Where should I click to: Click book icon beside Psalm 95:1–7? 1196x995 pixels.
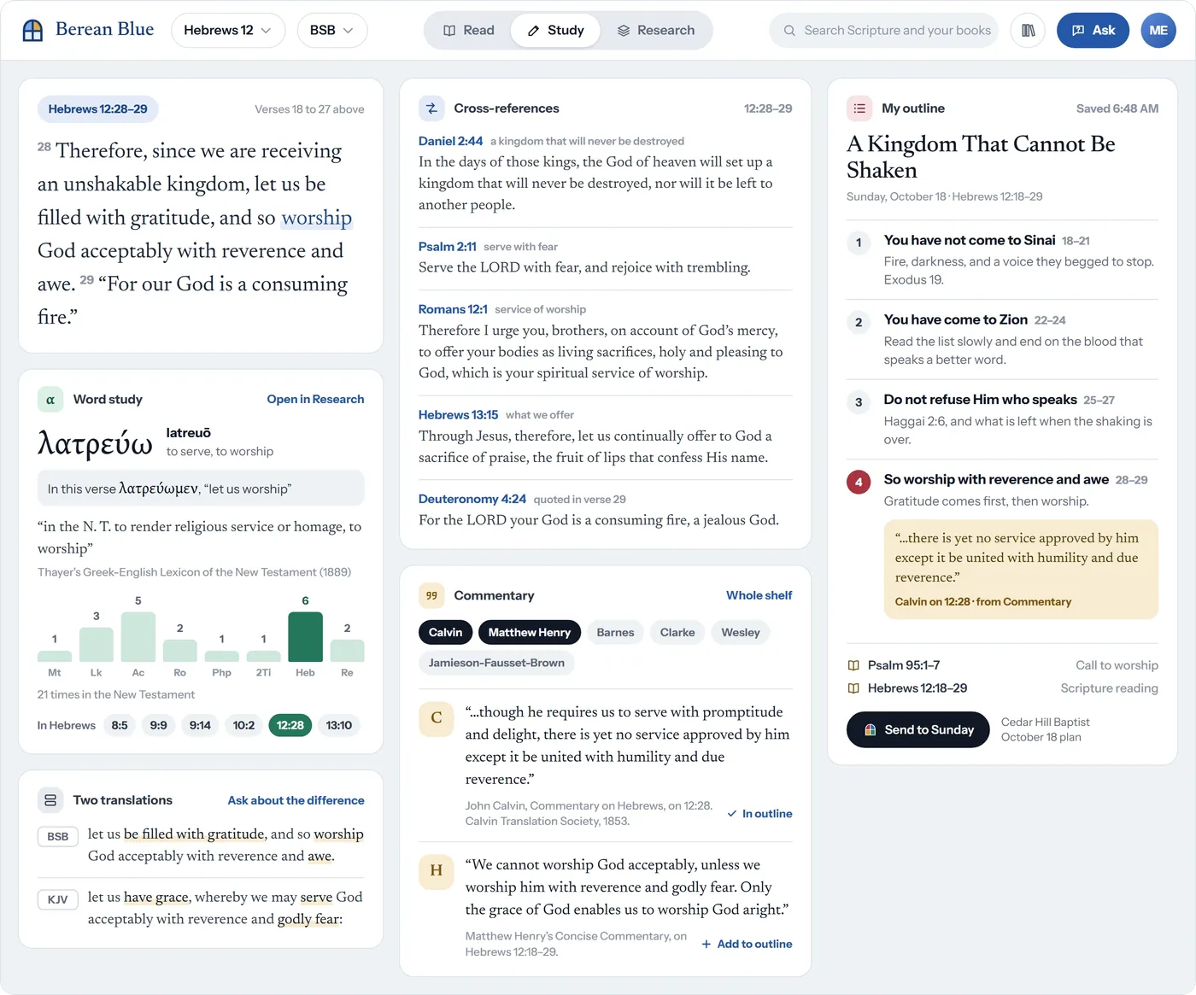coord(853,665)
